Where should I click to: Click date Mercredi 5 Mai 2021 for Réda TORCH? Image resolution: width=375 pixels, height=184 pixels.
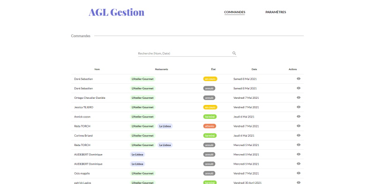pyautogui.click(x=246, y=145)
